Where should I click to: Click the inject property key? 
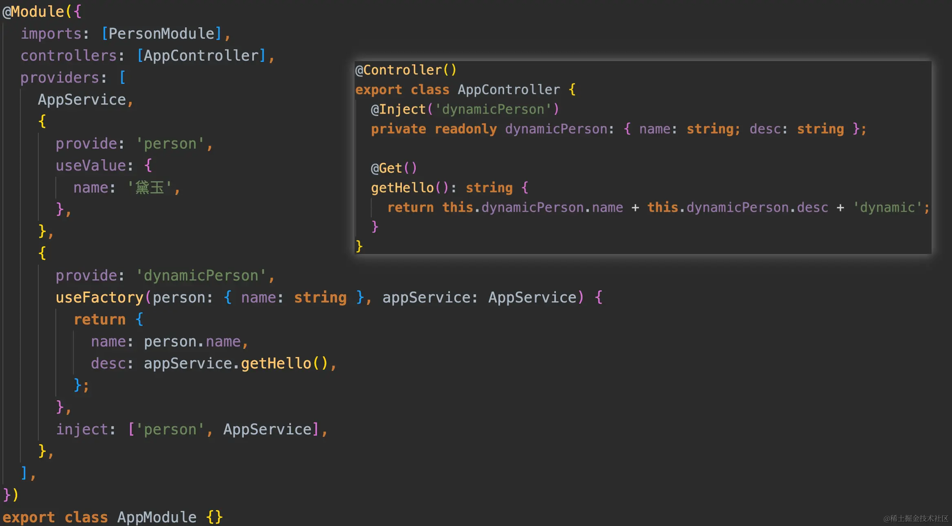[82, 429]
